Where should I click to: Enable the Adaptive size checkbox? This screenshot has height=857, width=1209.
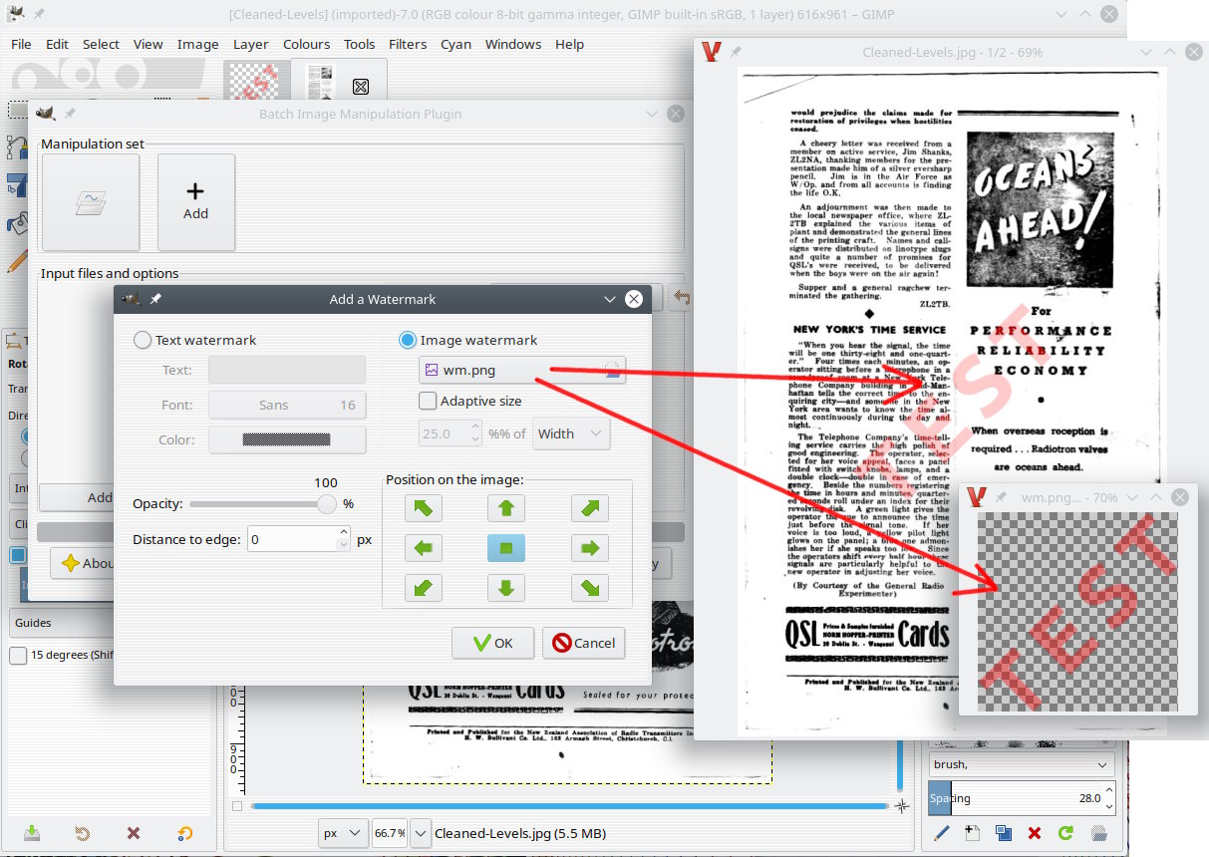pyautogui.click(x=428, y=401)
